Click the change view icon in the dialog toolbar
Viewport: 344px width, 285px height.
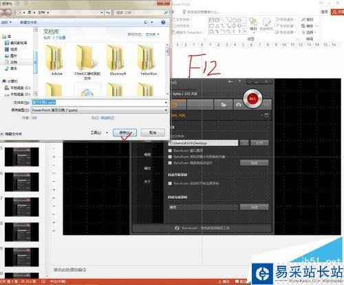146,22
